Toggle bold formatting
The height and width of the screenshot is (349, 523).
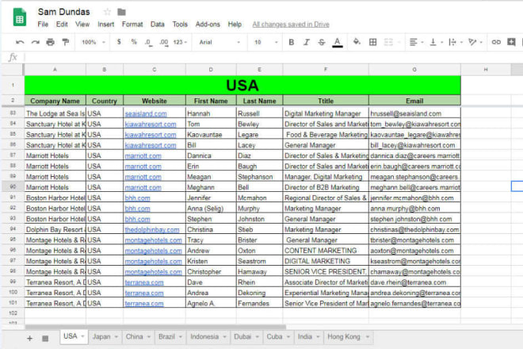pyautogui.click(x=291, y=42)
